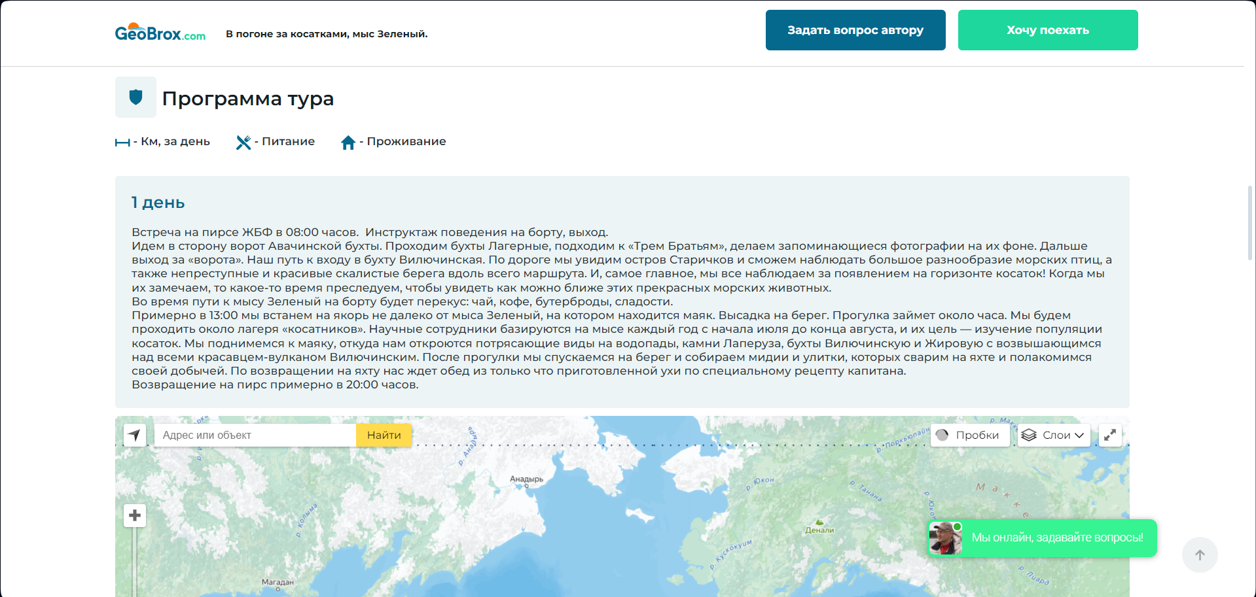The image size is (1256, 597).
Task: Click the Хочу поехать button
Action: (1048, 30)
